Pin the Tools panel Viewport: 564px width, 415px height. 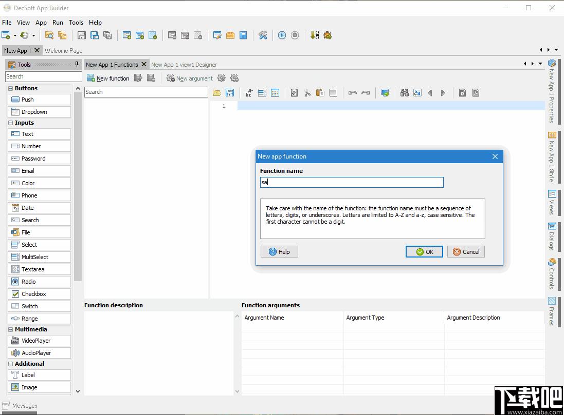click(x=77, y=64)
